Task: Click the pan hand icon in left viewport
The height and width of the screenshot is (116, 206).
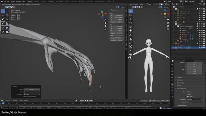Action: point(105,23)
